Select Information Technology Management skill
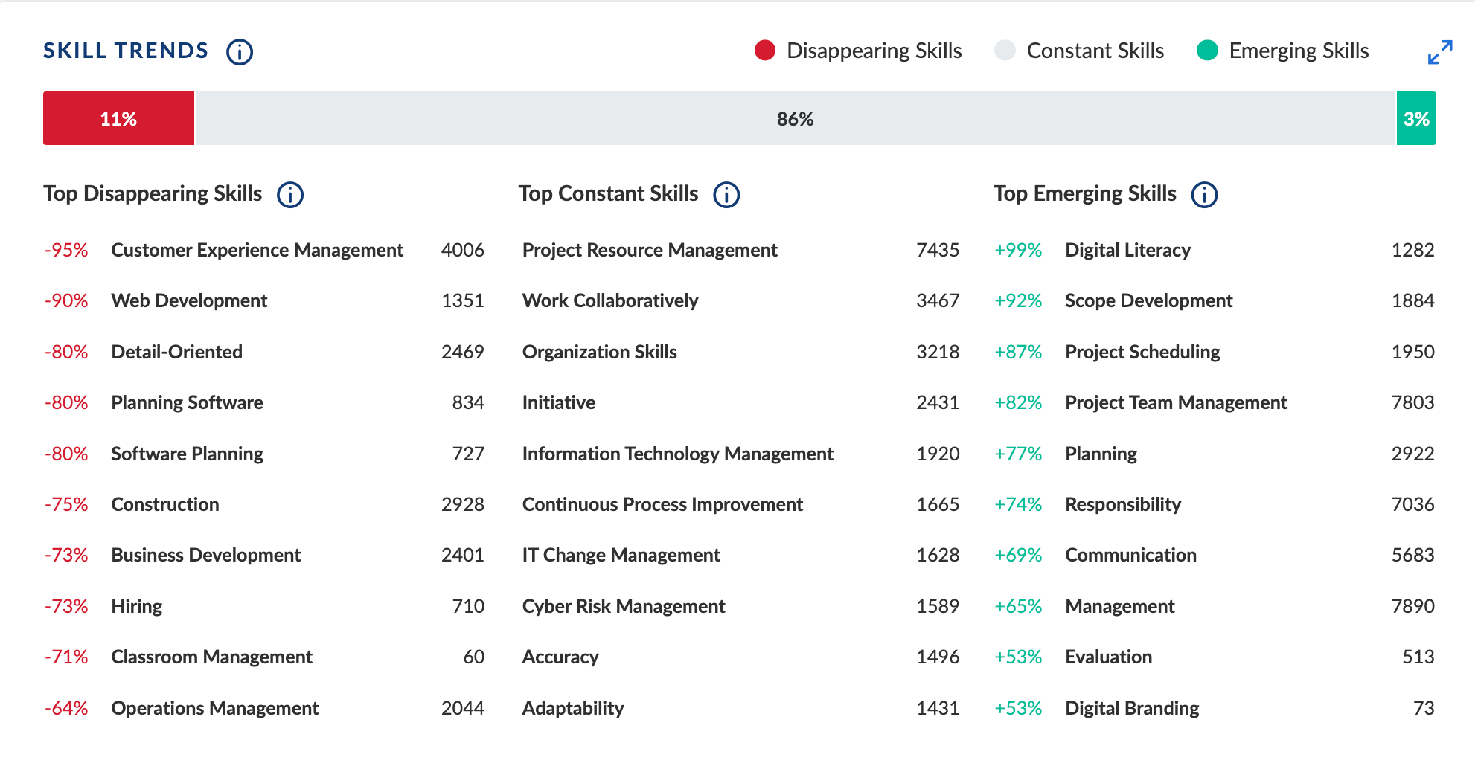The width and height of the screenshot is (1475, 769). pyautogui.click(x=677, y=454)
